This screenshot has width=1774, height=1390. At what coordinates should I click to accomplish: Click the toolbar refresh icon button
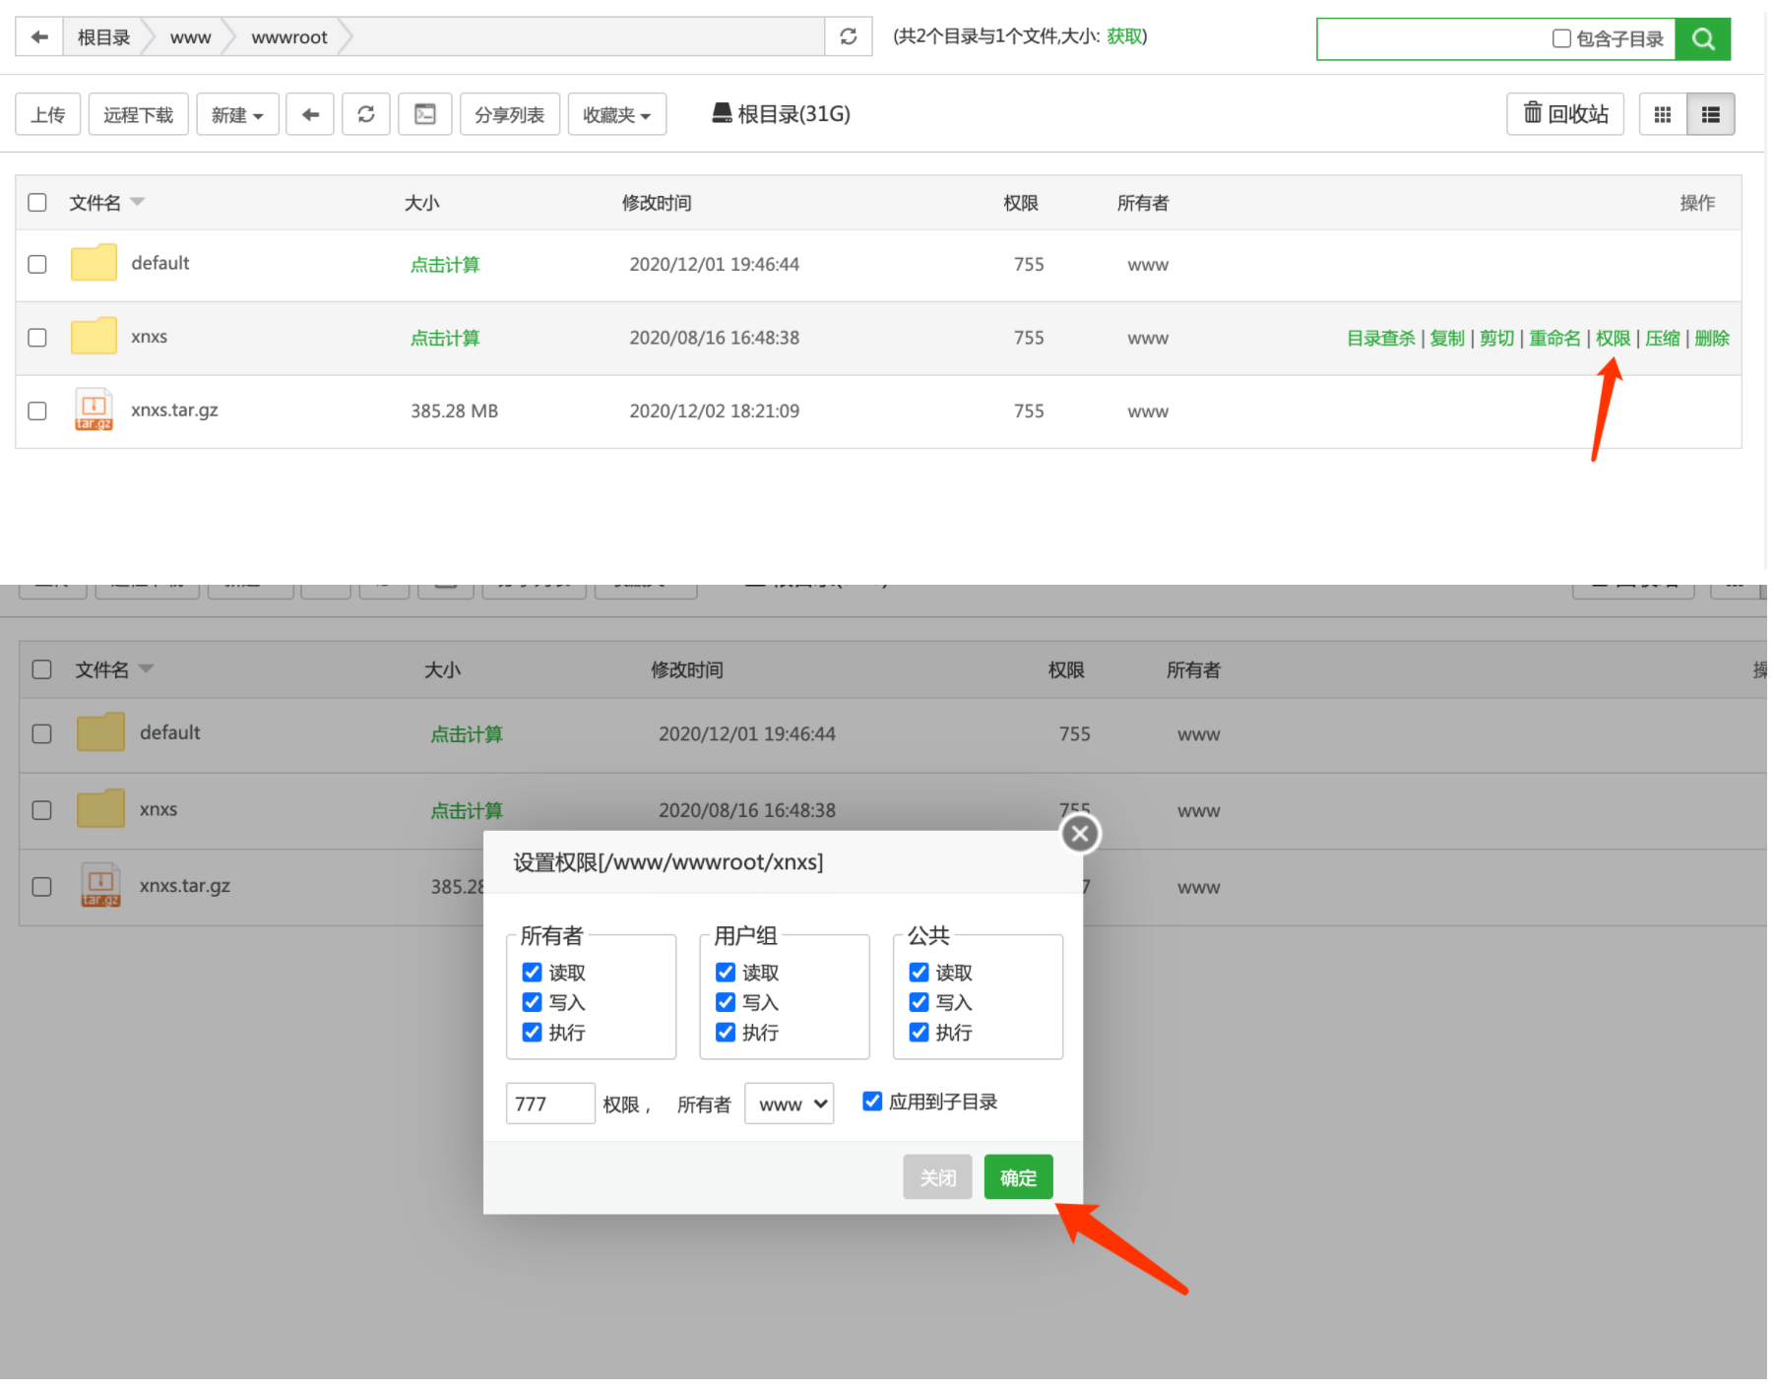point(367,115)
